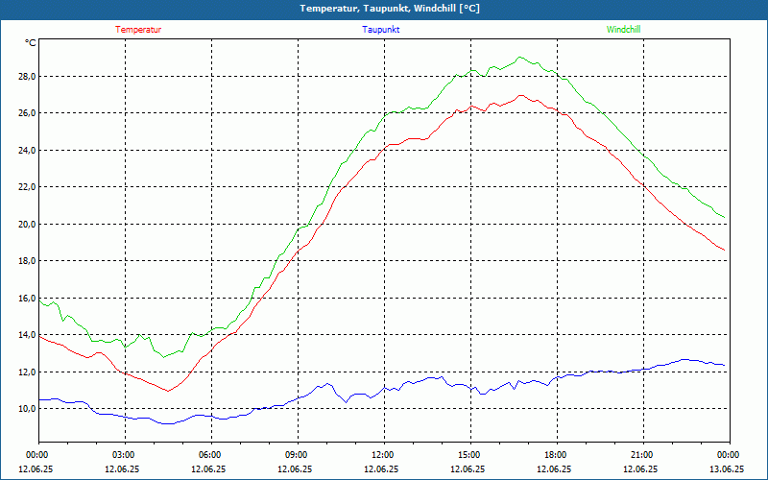Click the 18,0 y-axis value
This screenshot has width=768, height=480.
[28, 261]
